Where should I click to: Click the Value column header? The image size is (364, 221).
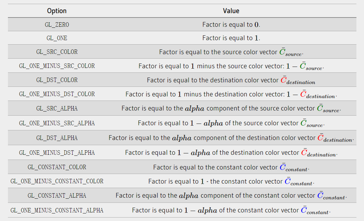tap(231, 11)
